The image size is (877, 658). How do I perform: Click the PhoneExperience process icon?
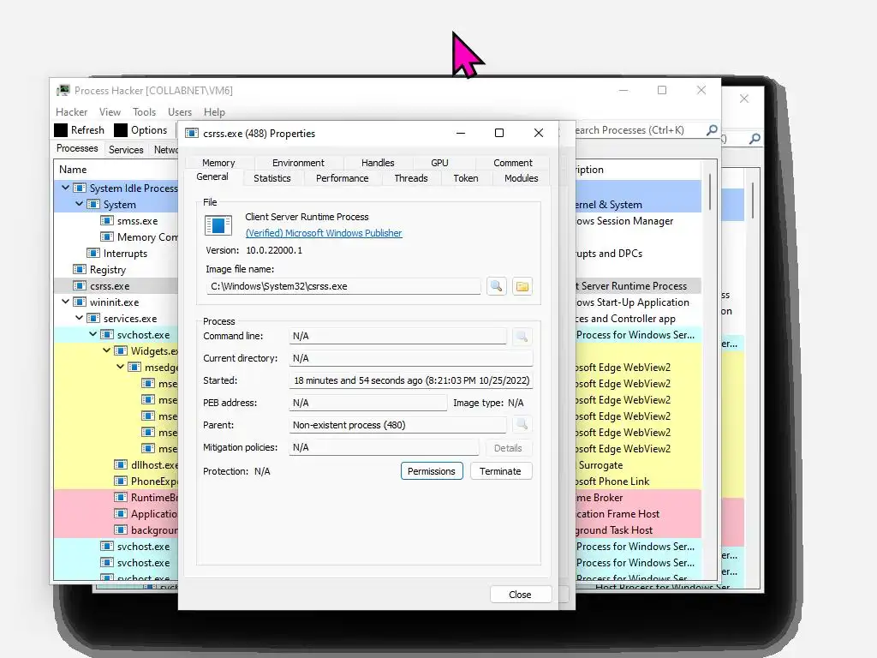pos(121,482)
